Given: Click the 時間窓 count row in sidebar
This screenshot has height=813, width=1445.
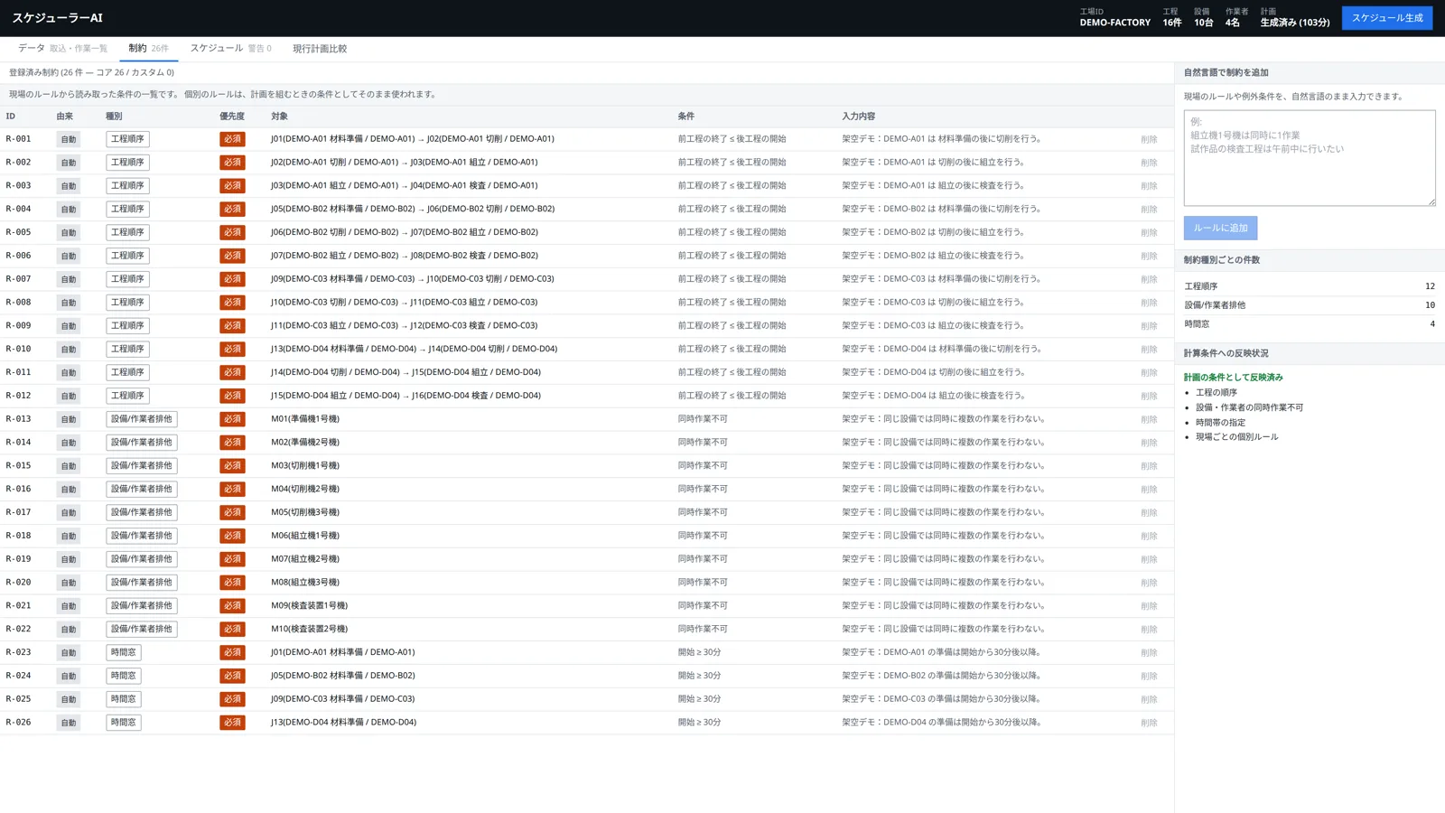Looking at the screenshot, I should point(1310,324).
